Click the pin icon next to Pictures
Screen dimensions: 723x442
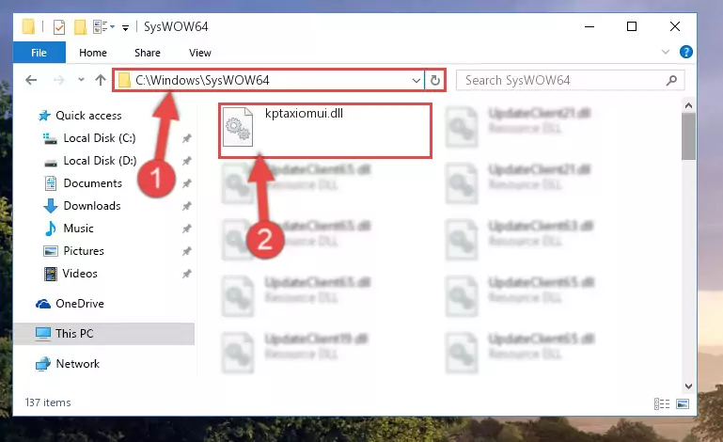coord(186,251)
